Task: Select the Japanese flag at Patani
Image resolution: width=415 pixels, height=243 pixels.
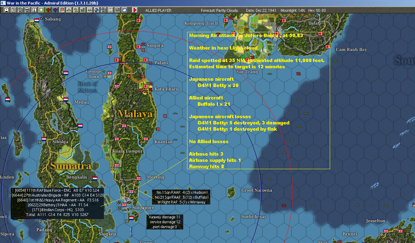Action: [146, 60]
